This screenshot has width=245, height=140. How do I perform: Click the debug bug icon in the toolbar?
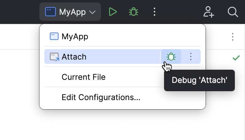[133, 12]
